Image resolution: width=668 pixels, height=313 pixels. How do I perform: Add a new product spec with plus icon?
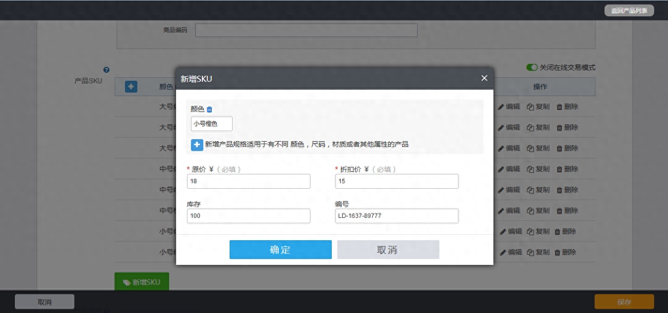click(x=197, y=145)
